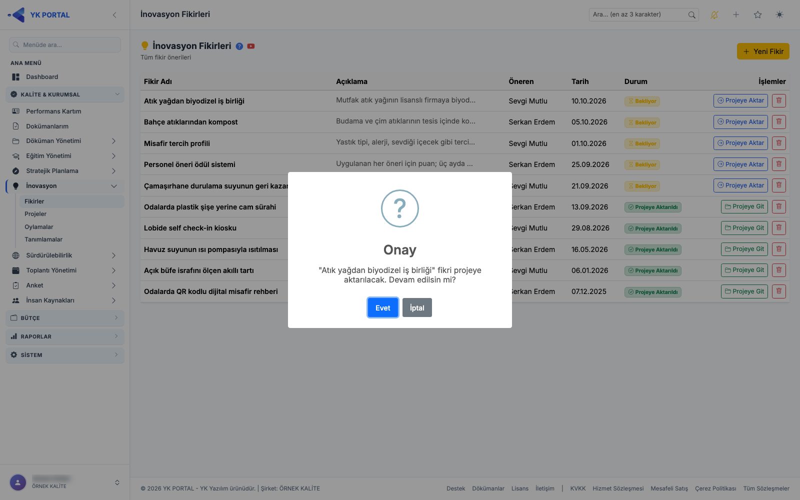Open the Çerez Politikası footer link
This screenshot has height=500, width=800.
(715, 488)
